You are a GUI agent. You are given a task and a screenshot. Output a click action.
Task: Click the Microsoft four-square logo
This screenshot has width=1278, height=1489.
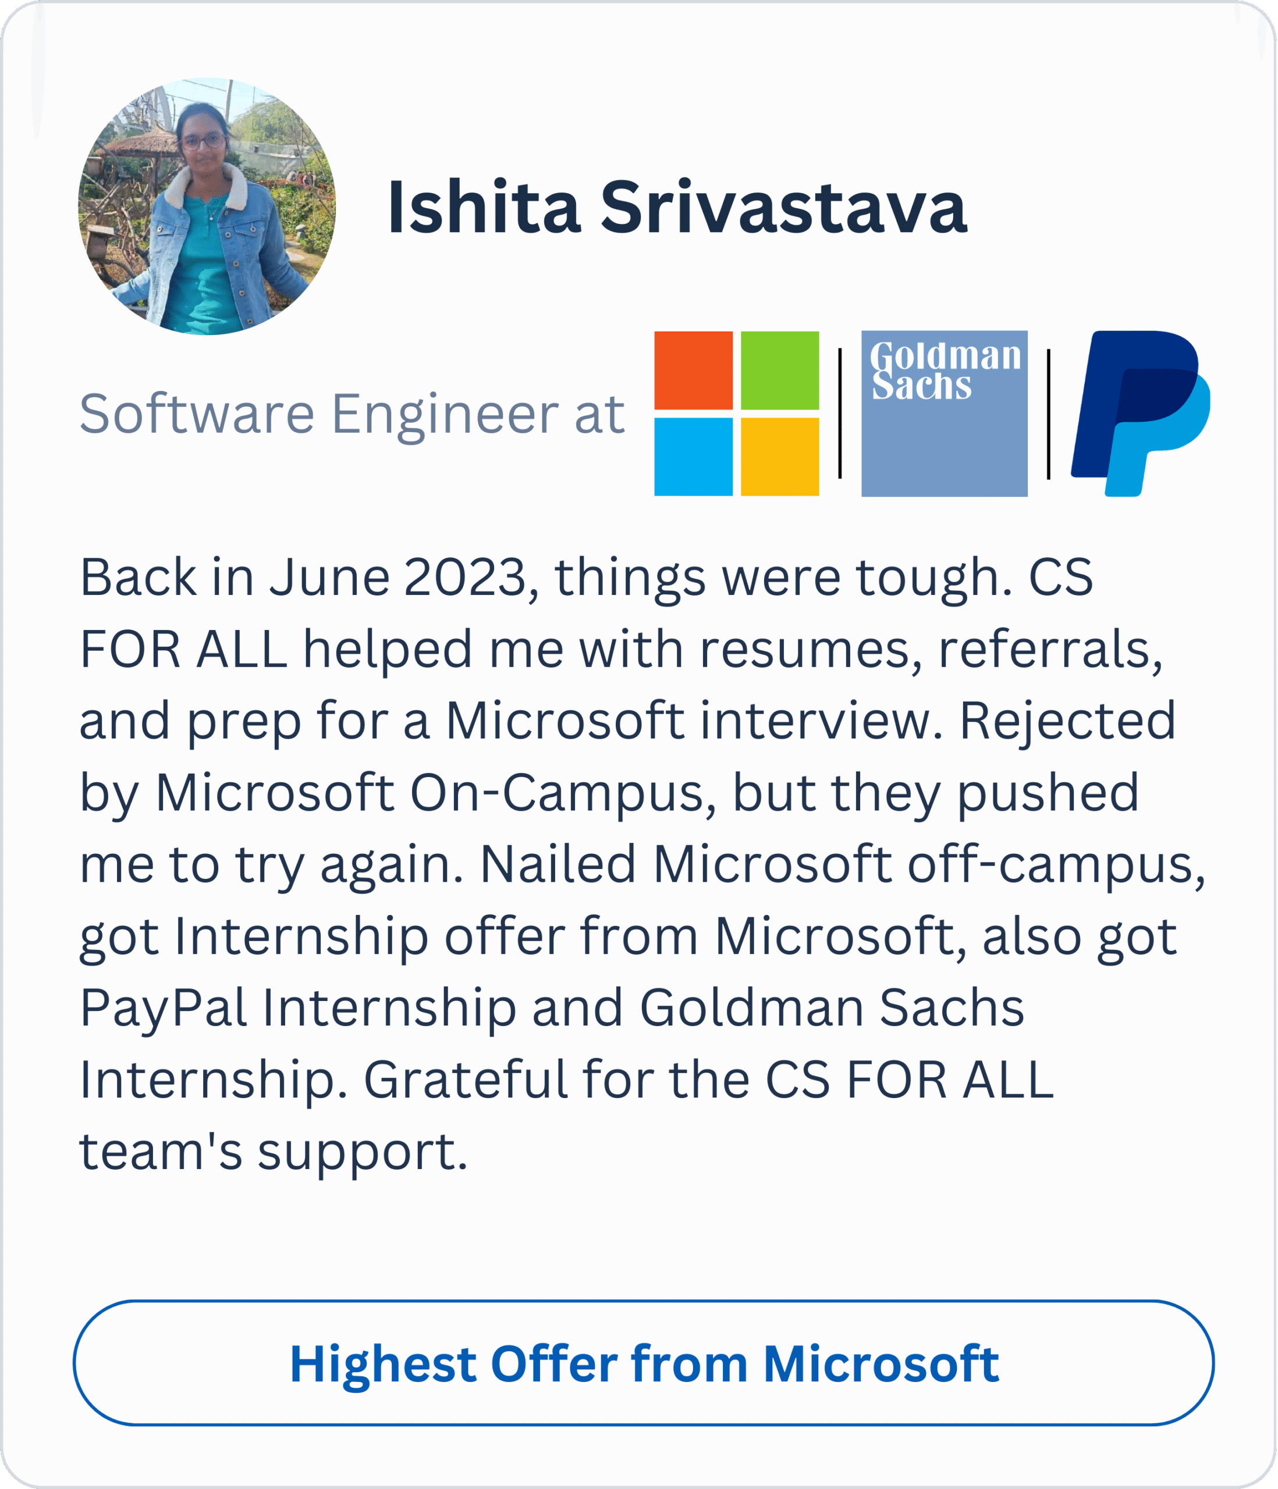[736, 413]
